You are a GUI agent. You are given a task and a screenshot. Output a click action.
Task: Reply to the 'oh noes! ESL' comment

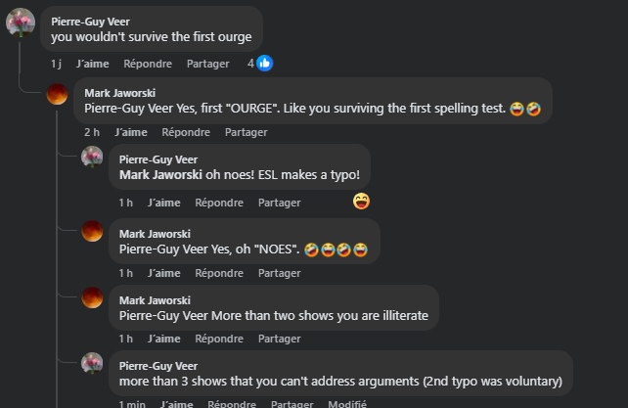219,203
